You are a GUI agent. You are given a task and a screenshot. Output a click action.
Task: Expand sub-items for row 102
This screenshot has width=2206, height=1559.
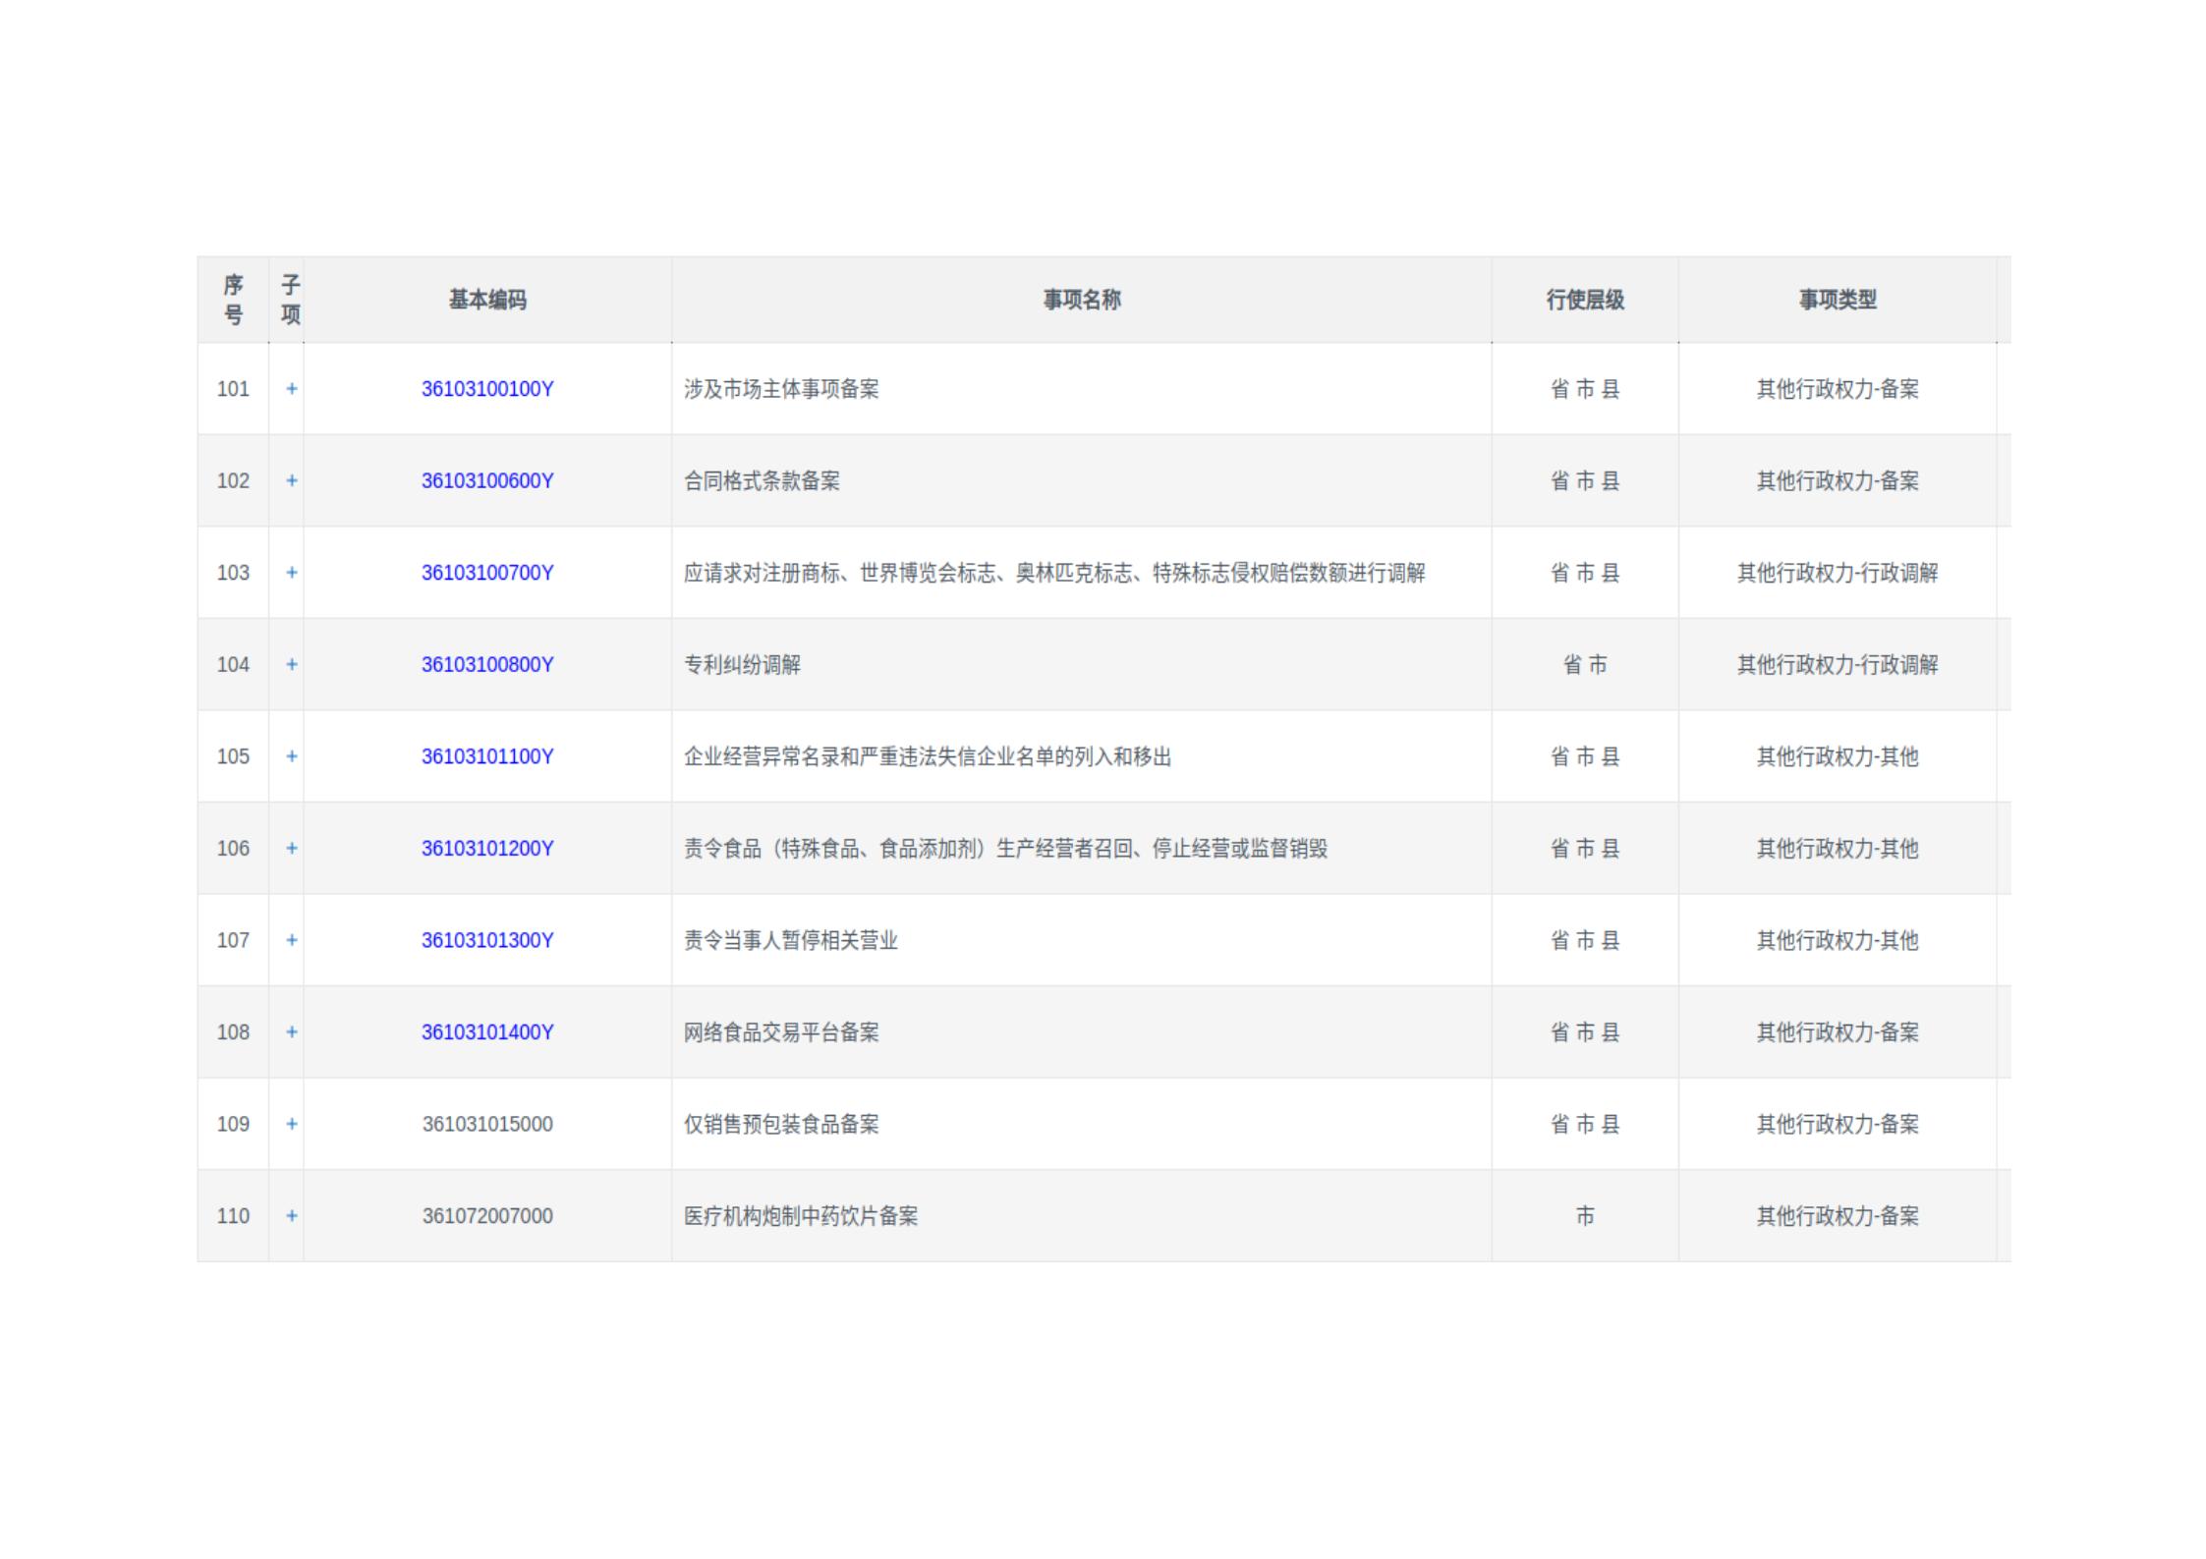(291, 480)
